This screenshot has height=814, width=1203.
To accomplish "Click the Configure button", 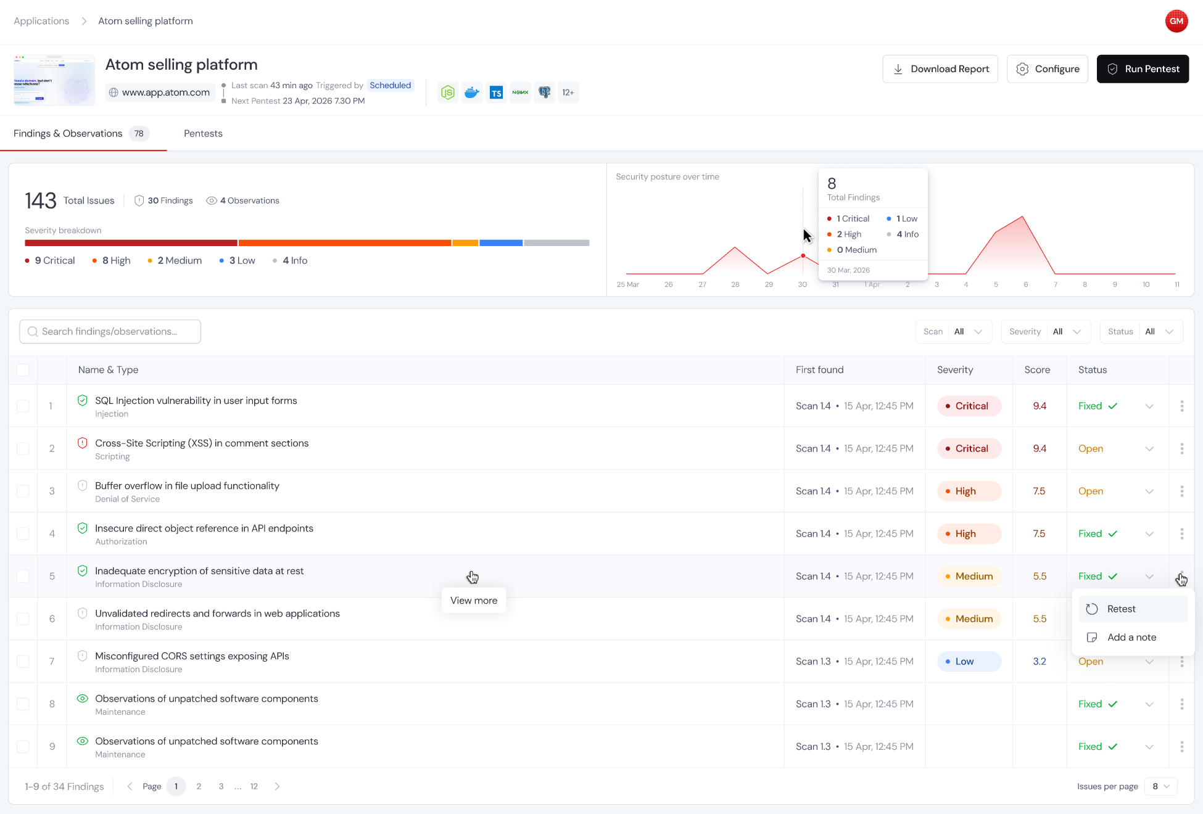I will coord(1048,69).
